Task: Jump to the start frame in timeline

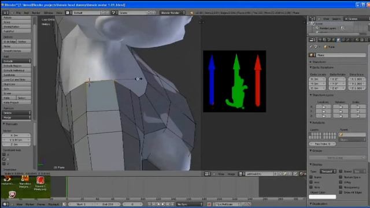Action: (149, 204)
